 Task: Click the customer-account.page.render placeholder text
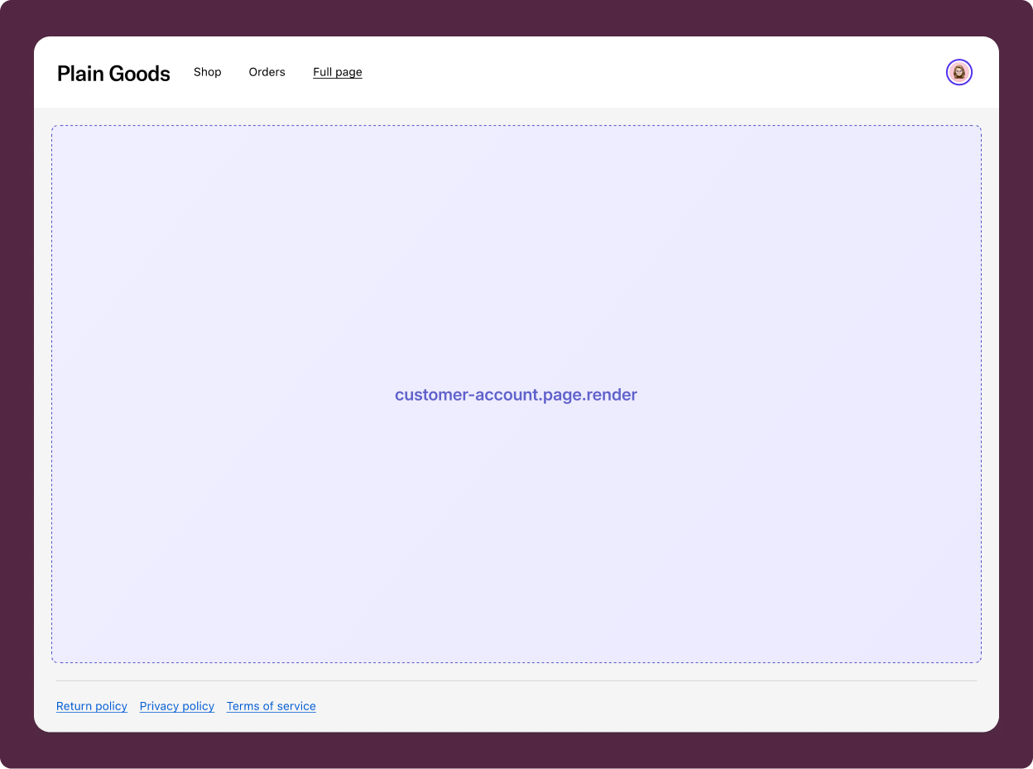click(x=516, y=395)
